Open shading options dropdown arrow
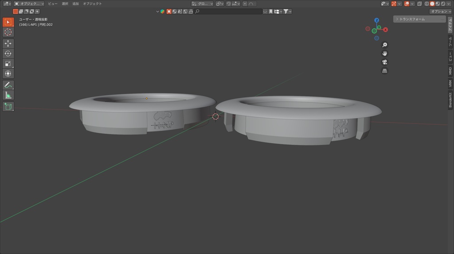This screenshot has height=254, width=454. (449, 4)
